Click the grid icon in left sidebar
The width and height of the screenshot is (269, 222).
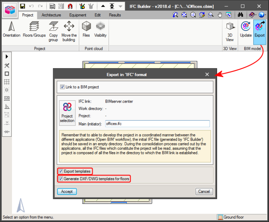tap(7, 82)
